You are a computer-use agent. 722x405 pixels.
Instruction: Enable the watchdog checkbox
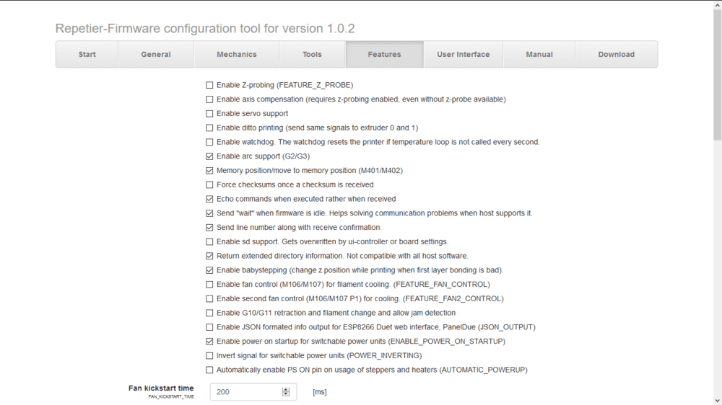210,142
